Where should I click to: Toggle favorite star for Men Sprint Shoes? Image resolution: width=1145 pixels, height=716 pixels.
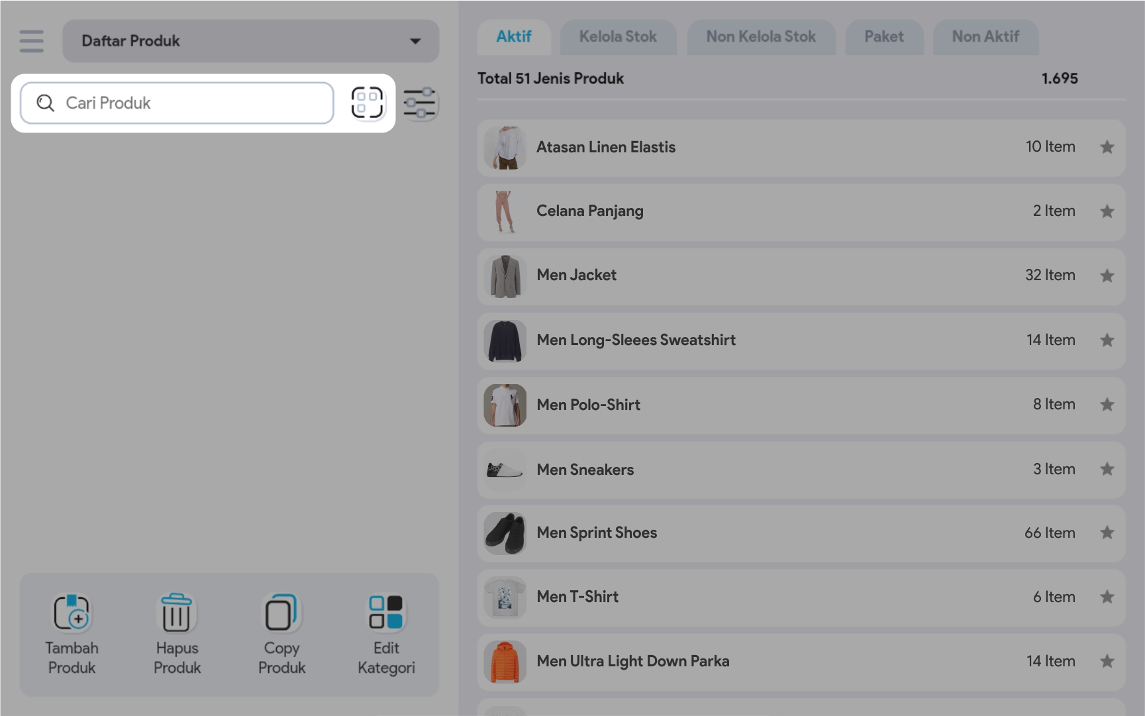tap(1107, 533)
